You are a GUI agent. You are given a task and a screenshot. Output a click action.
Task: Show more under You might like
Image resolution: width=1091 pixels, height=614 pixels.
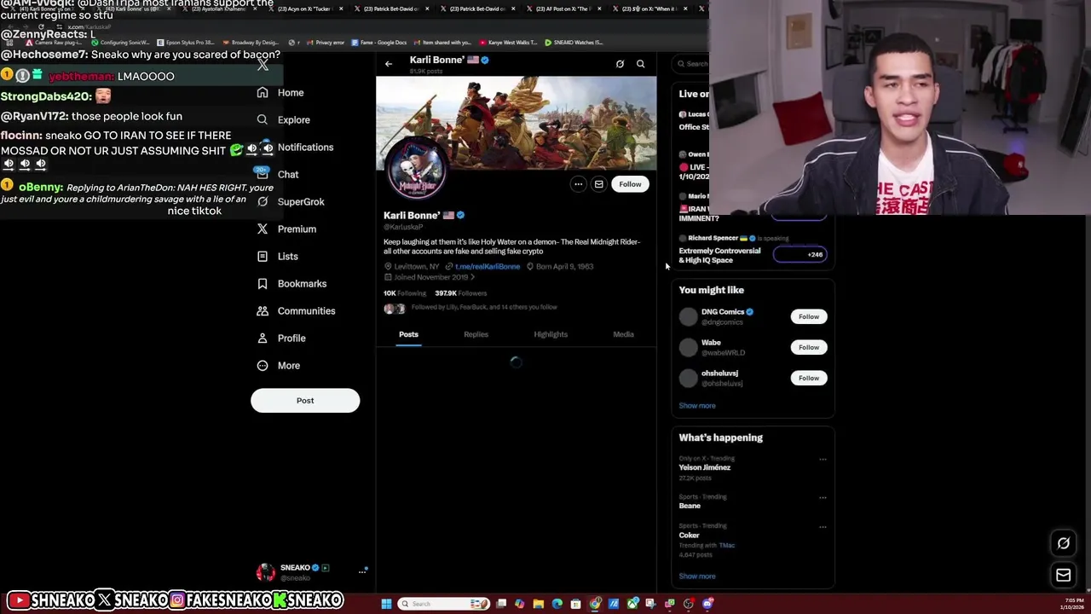click(697, 406)
